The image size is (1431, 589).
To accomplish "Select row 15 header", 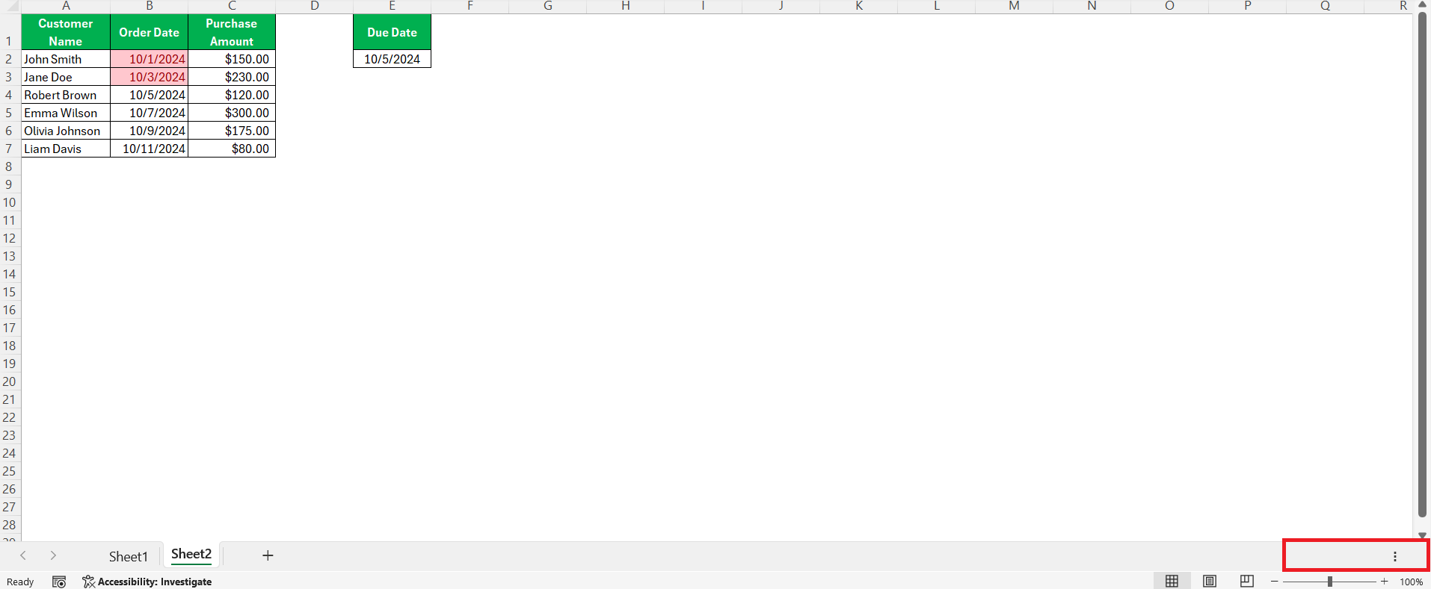I will pyautogui.click(x=9, y=292).
